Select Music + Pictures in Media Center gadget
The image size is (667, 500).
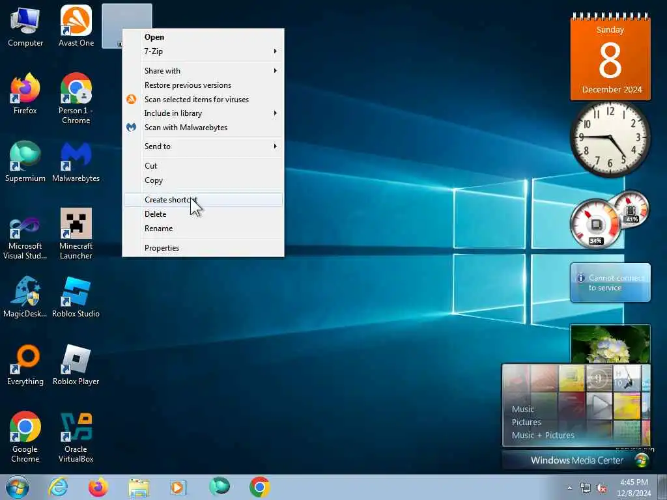tap(543, 435)
